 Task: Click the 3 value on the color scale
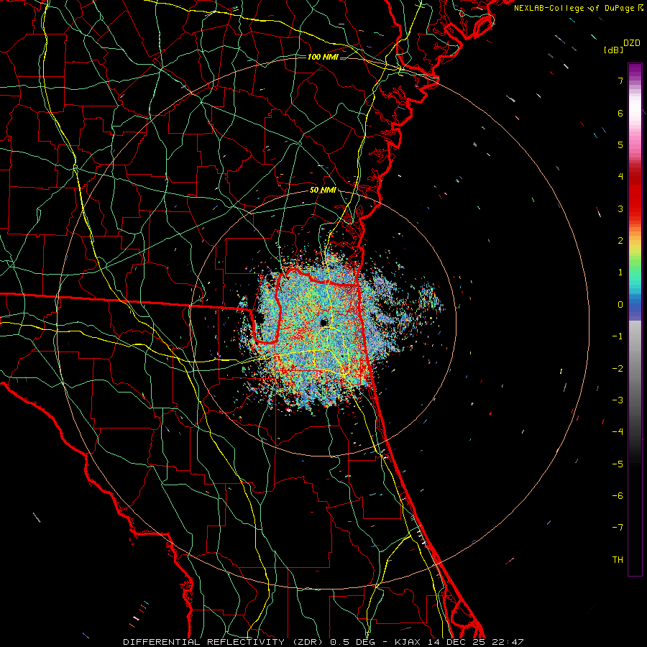[x=620, y=208]
